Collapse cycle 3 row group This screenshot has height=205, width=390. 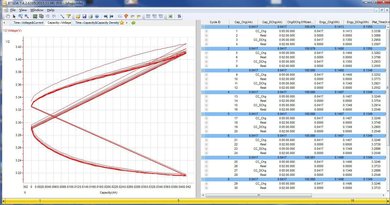[x=203, y=70]
